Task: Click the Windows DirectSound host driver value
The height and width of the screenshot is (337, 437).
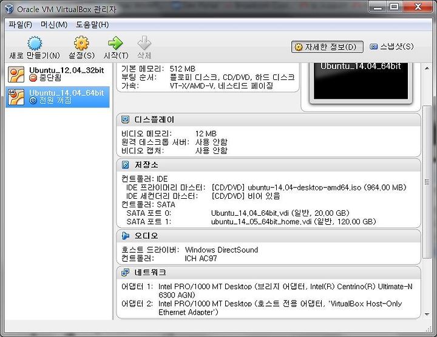Action: 222,250
